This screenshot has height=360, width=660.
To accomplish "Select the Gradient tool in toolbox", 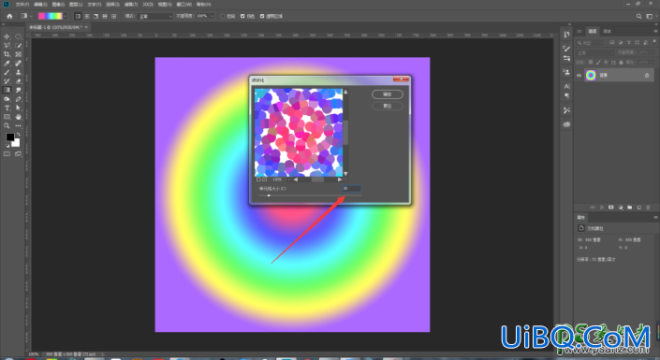I will tap(7, 90).
